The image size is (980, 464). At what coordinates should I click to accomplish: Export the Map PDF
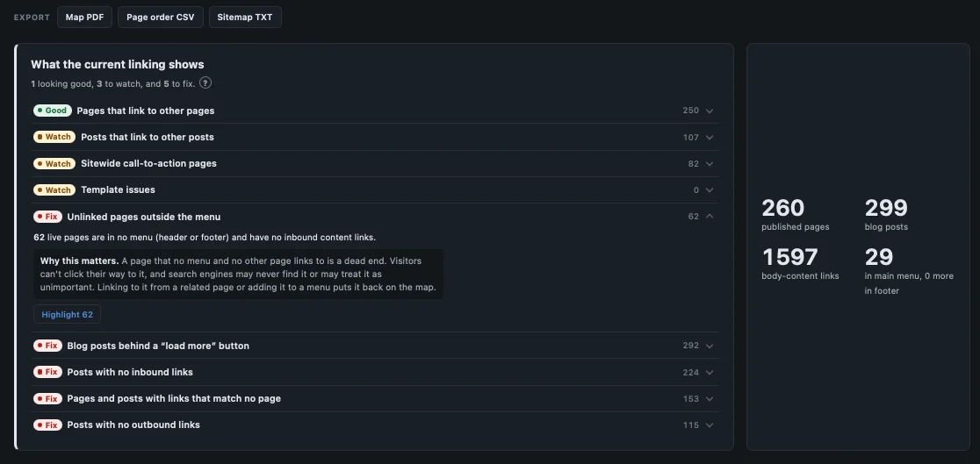click(84, 18)
